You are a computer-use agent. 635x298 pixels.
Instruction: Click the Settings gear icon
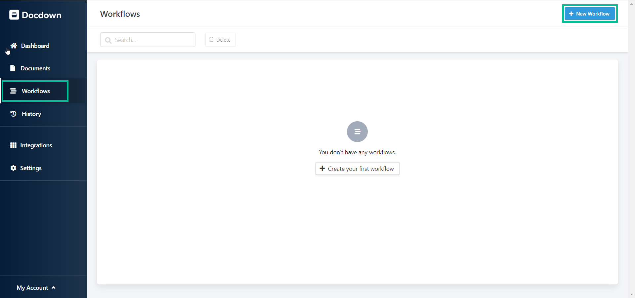(x=13, y=168)
